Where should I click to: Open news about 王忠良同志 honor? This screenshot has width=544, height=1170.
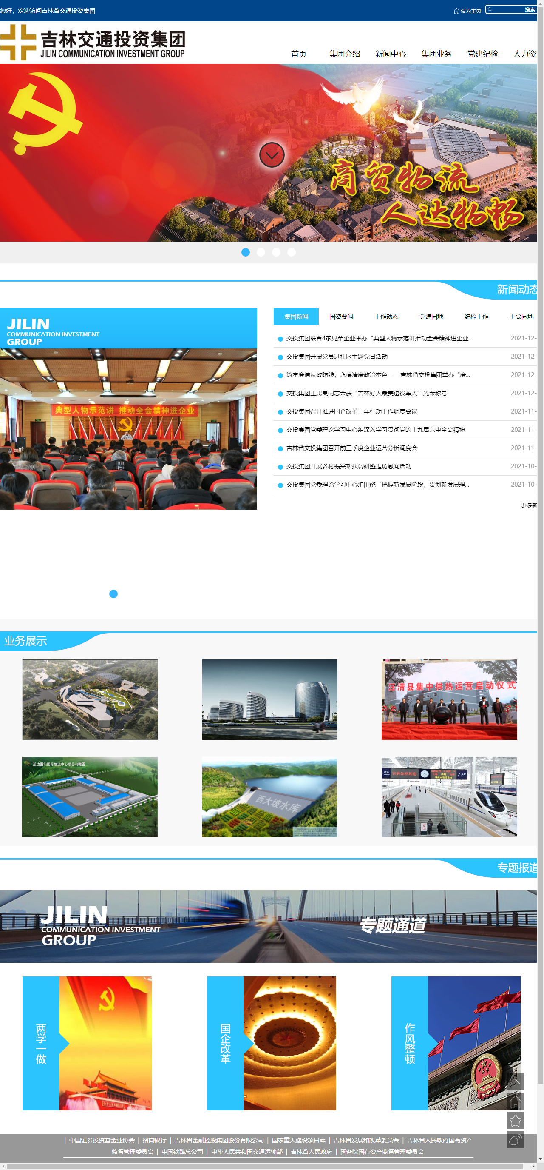[x=367, y=393]
